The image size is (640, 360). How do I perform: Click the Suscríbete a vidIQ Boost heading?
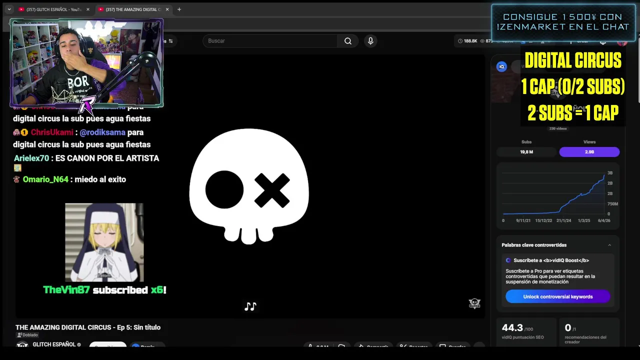click(551, 260)
